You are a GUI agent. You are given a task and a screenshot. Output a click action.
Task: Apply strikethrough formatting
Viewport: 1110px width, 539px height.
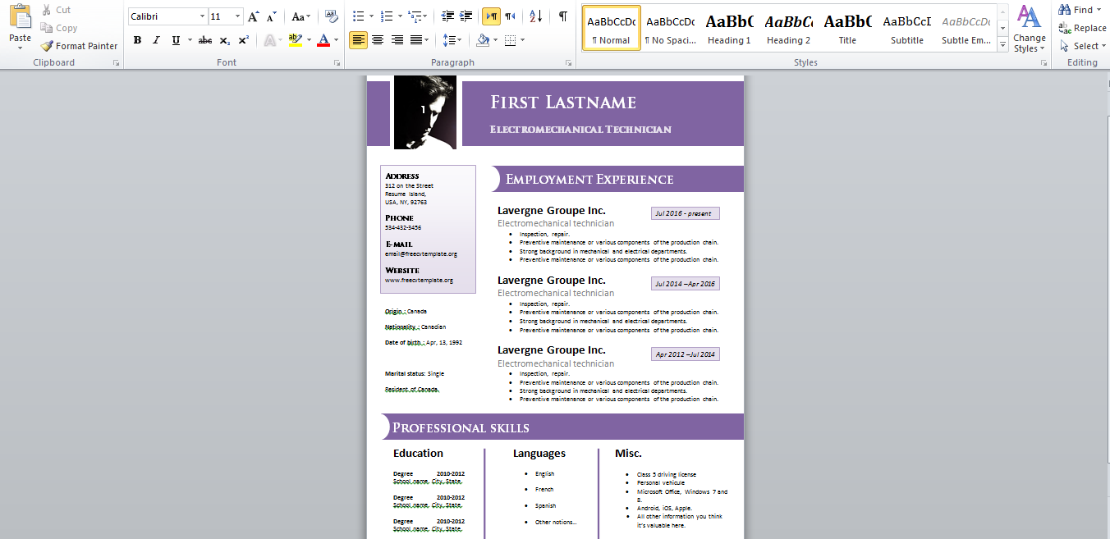click(x=205, y=39)
